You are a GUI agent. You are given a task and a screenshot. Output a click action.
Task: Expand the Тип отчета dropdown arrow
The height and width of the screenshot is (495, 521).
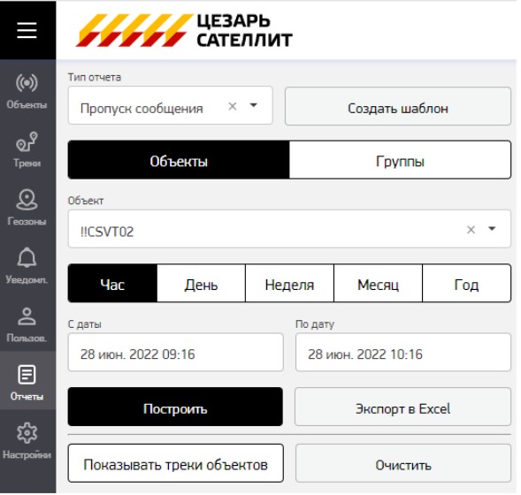(x=254, y=105)
